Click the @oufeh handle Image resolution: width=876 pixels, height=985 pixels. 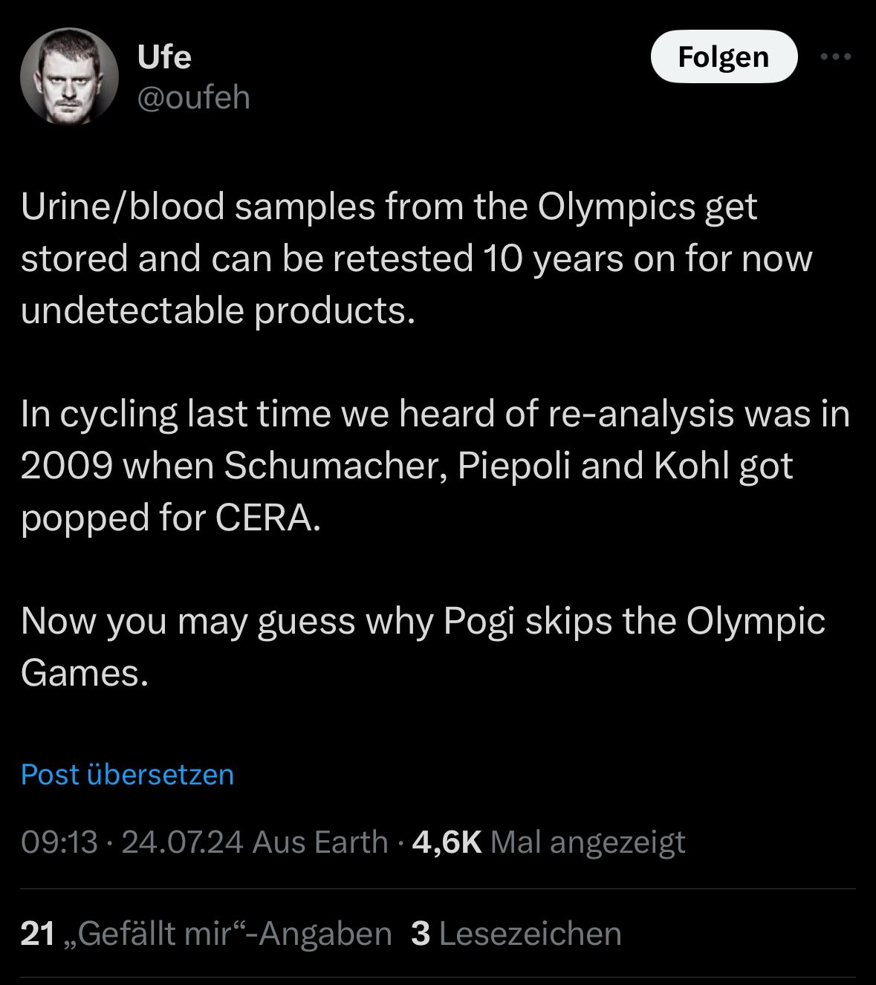tap(193, 97)
